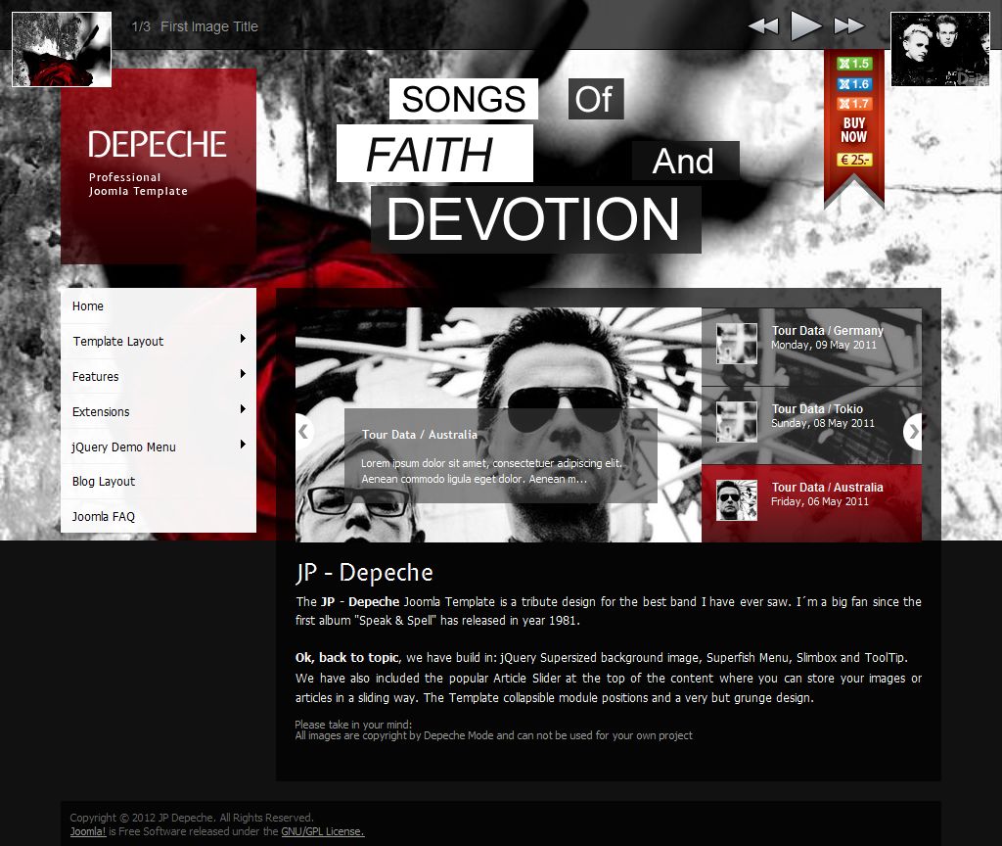Image resolution: width=1002 pixels, height=846 pixels.
Task: Click the fast-forward next slide icon
Action: (x=849, y=26)
